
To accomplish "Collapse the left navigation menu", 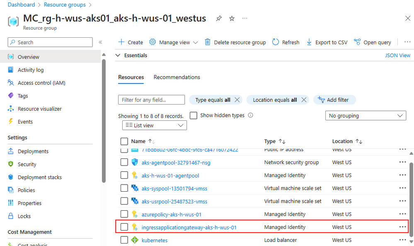I will 100,42.
